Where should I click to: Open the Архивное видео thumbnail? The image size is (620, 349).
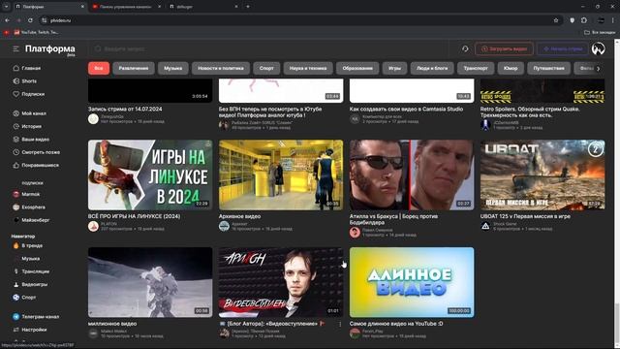point(281,174)
